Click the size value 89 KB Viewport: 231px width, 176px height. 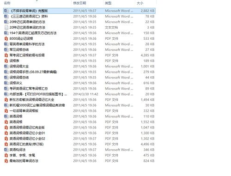tap(150, 89)
